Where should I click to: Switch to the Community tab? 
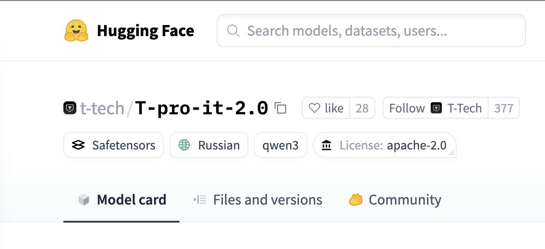tap(395, 199)
